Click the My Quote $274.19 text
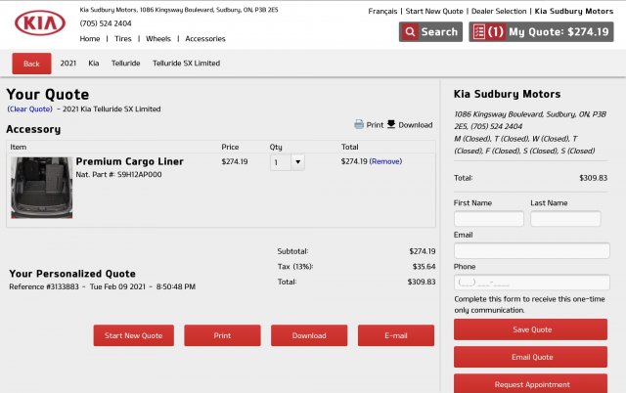 (x=559, y=32)
